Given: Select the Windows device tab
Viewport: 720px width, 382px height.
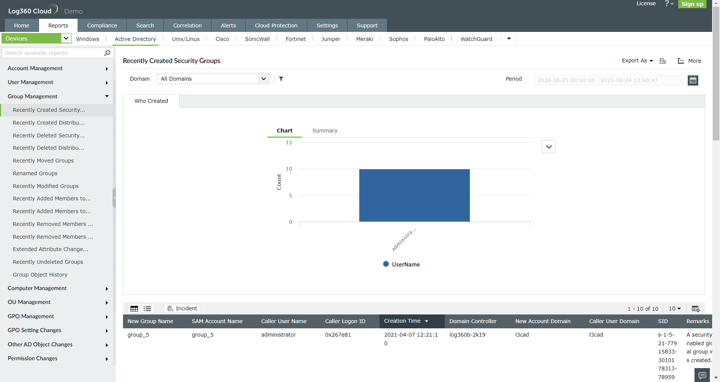Looking at the screenshot, I should tap(87, 39).
